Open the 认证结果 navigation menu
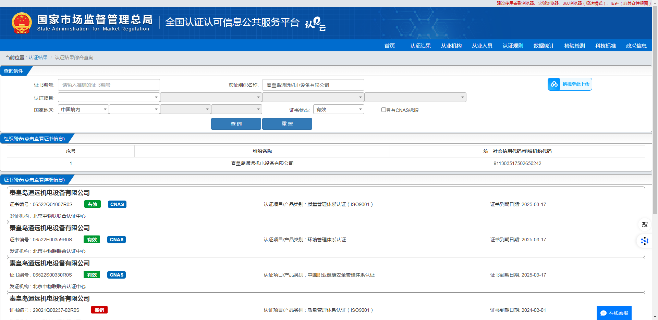 tap(421, 46)
